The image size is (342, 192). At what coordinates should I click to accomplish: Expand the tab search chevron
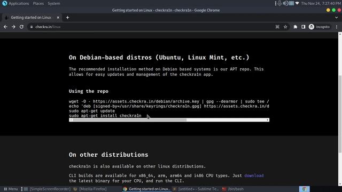coord(336,18)
